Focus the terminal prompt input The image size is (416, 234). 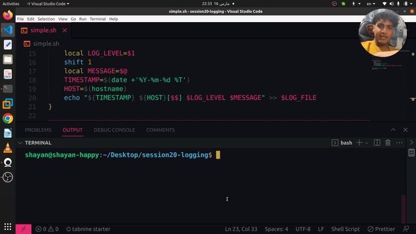point(218,155)
